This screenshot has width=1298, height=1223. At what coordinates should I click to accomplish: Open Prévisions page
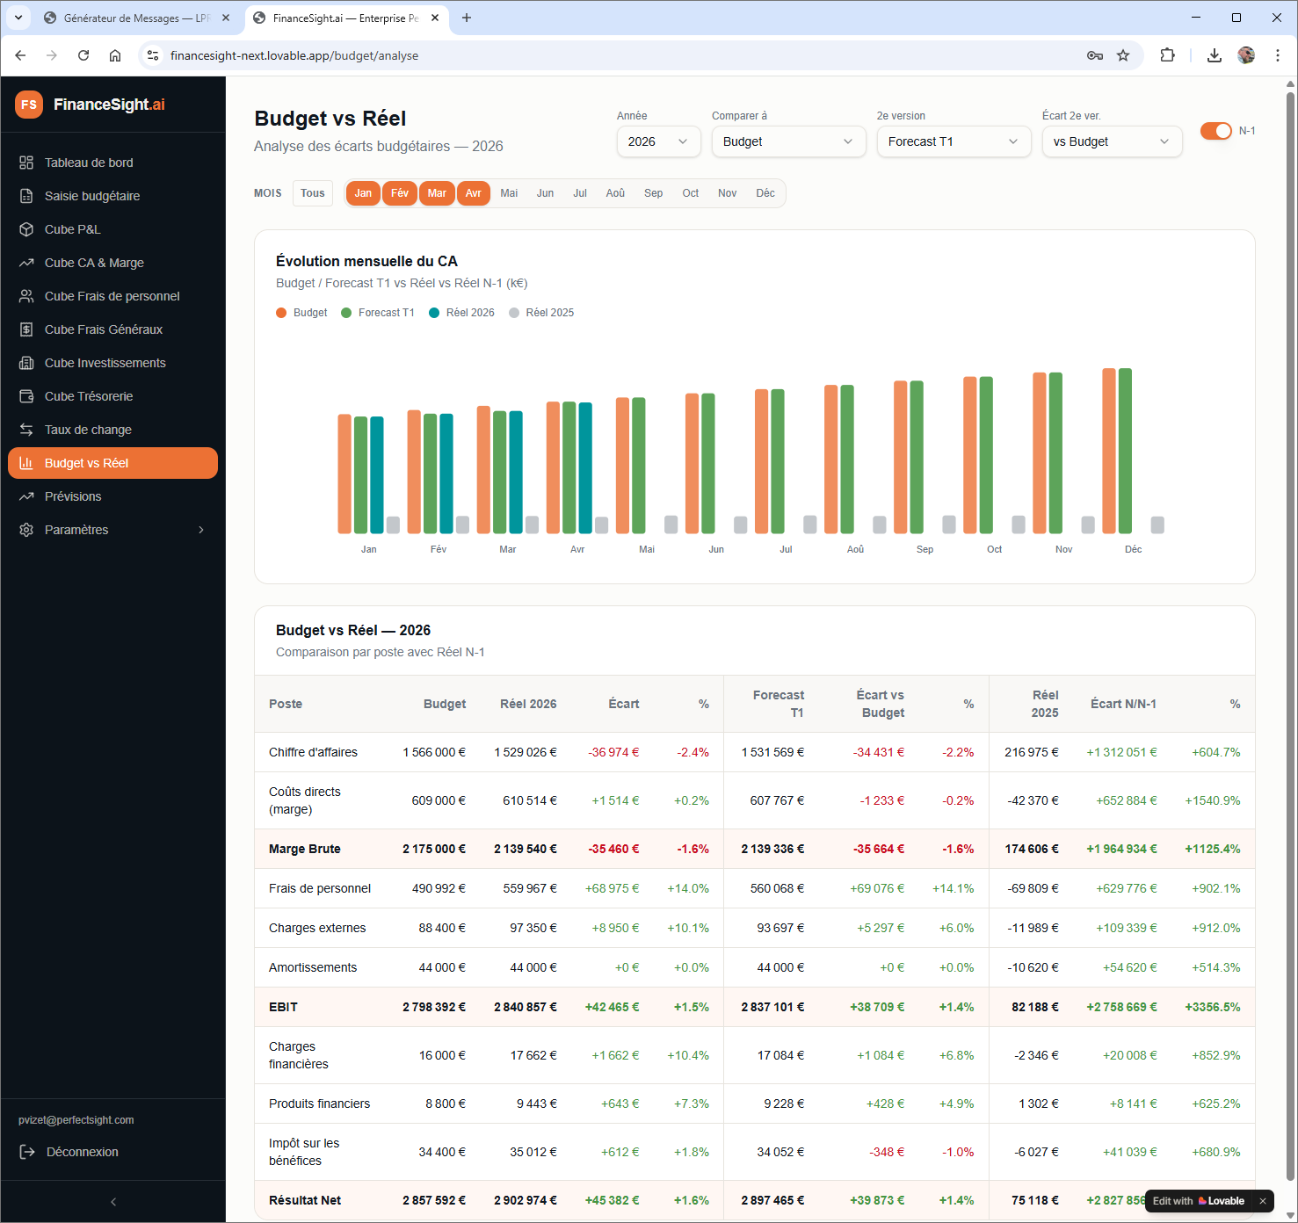112,496
